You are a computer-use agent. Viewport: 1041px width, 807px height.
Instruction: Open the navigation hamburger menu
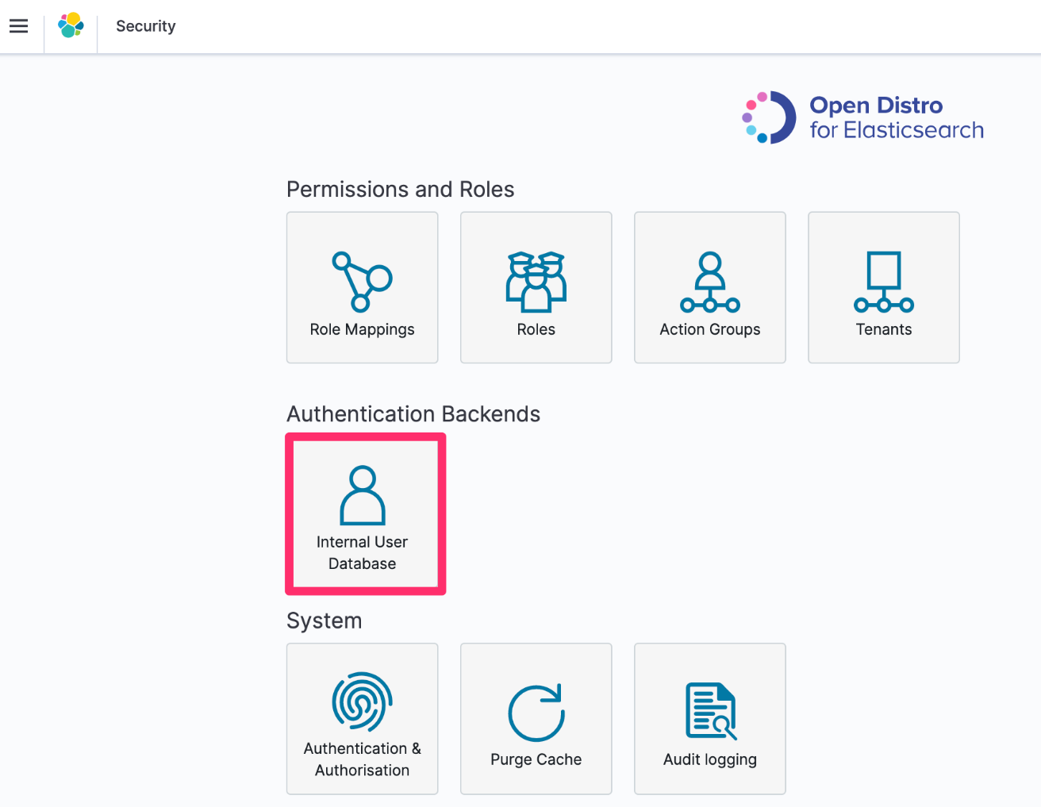click(x=18, y=25)
